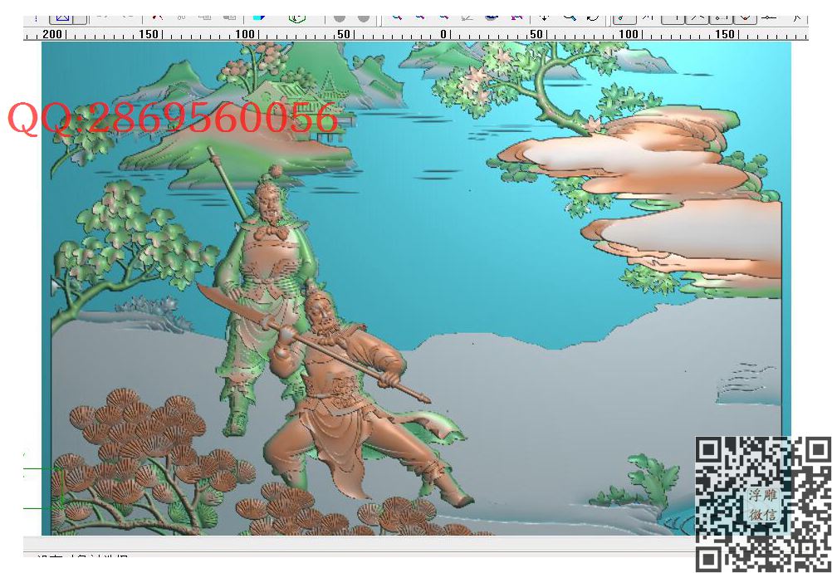832x573 pixels.
Task: Click the cyan blue shape toolbar icon
Action: [258, 17]
